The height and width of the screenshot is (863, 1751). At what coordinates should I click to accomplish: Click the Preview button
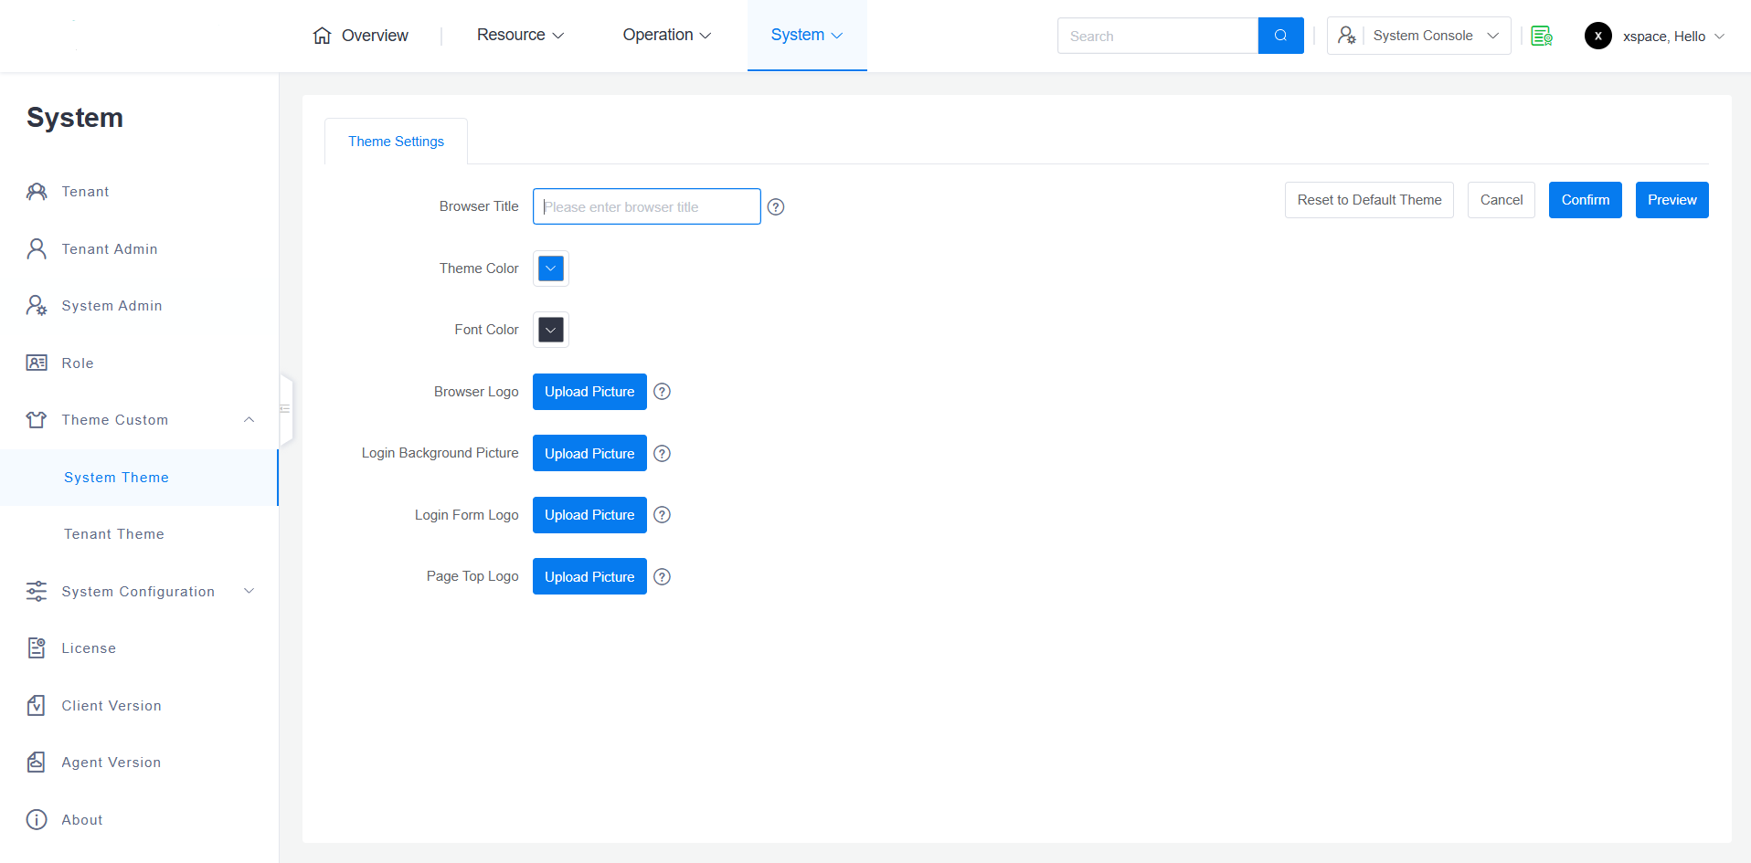coord(1671,200)
